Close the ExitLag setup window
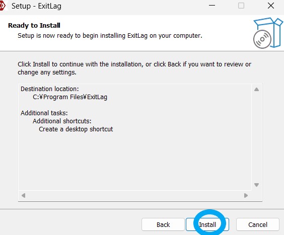 (271, 6)
